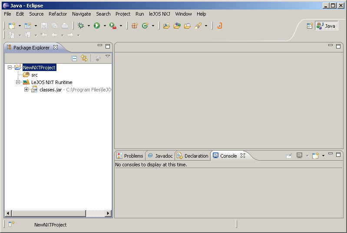The height and width of the screenshot is (233, 347).
Task: Maximize the editor area
Action: click(x=338, y=46)
